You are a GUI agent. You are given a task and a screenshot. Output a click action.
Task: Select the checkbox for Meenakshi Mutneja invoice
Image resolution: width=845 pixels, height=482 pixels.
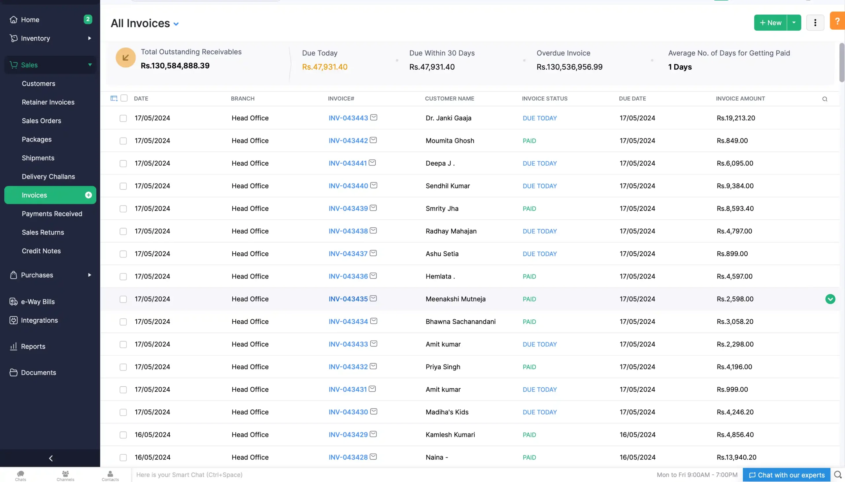[123, 299]
